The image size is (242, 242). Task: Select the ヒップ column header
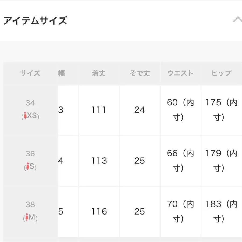[221, 73]
